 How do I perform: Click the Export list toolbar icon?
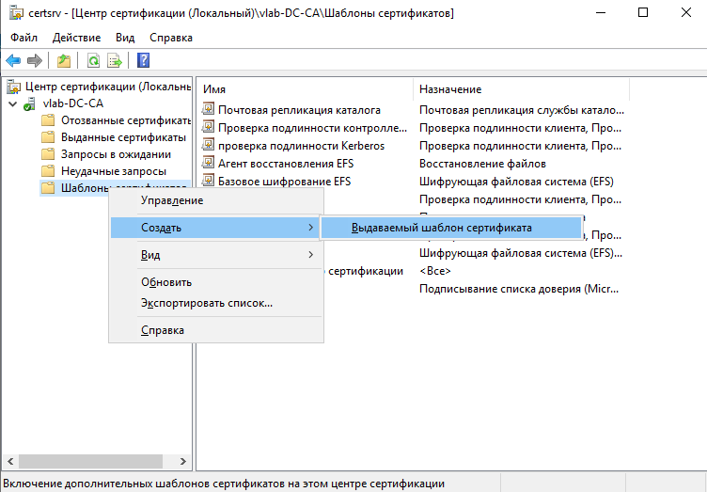[115, 60]
